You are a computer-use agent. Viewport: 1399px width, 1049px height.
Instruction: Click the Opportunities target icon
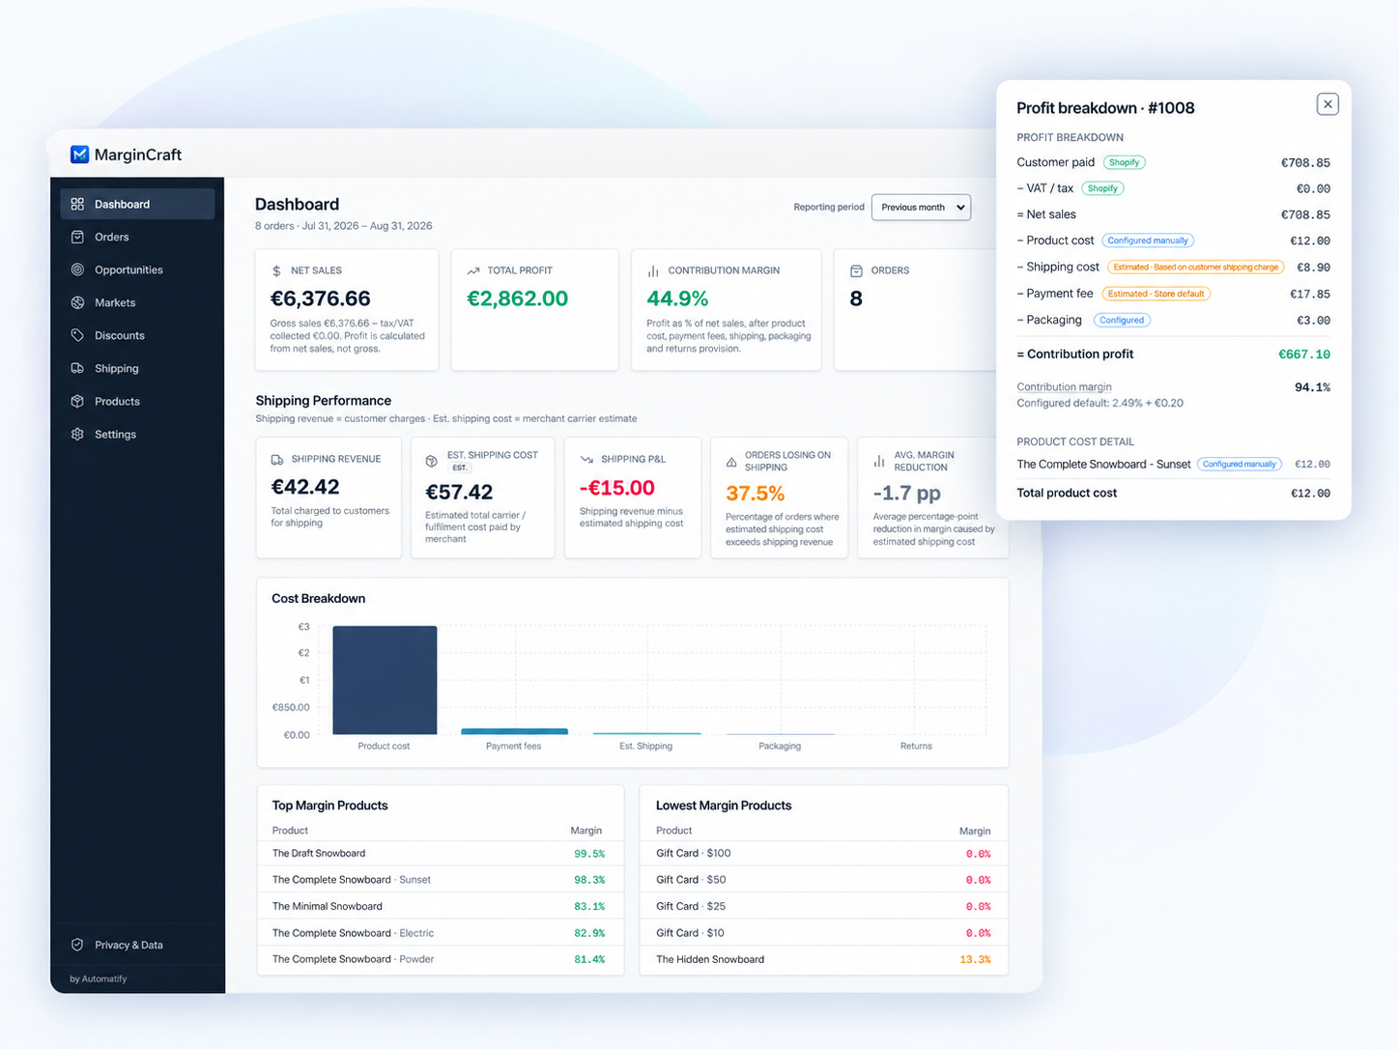77,269
